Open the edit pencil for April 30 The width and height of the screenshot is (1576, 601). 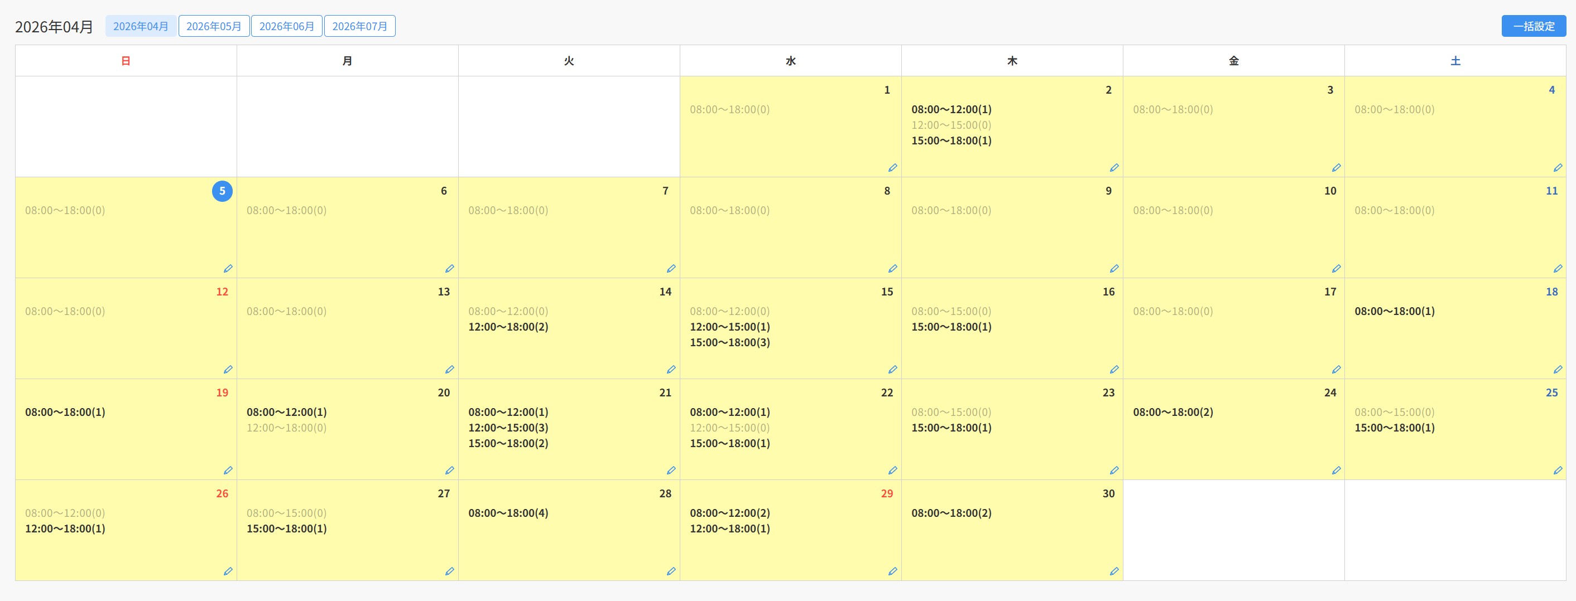point(1113,571)
